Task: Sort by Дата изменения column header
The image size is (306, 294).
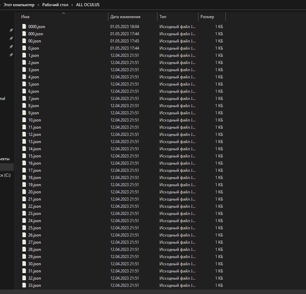Action: [125, 17]
